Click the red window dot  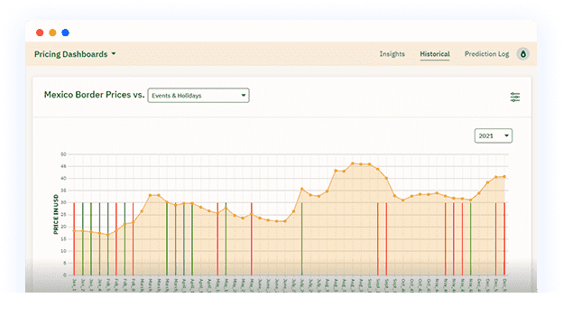(x=40, y=33)
